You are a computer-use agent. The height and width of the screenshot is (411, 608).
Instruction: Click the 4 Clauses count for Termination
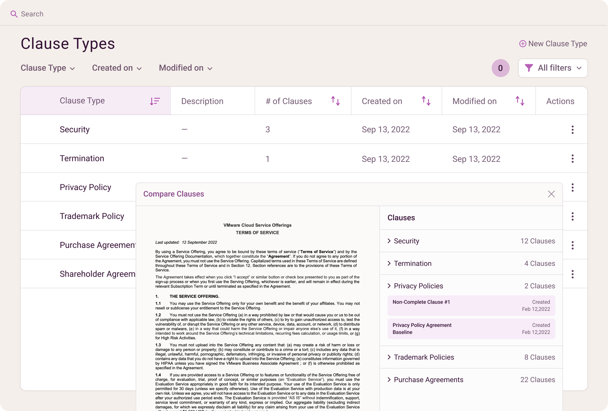tap(540, 263)
